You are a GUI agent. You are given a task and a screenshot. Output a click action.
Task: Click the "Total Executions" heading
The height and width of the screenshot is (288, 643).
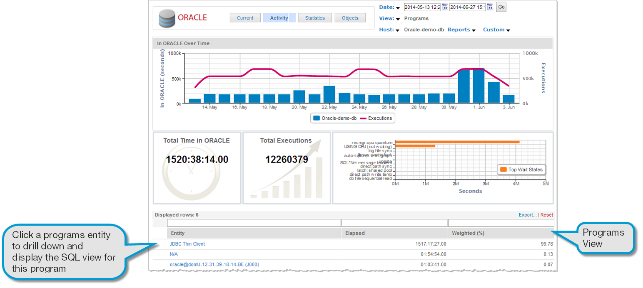pyautogui.click(x=286, y=140)
